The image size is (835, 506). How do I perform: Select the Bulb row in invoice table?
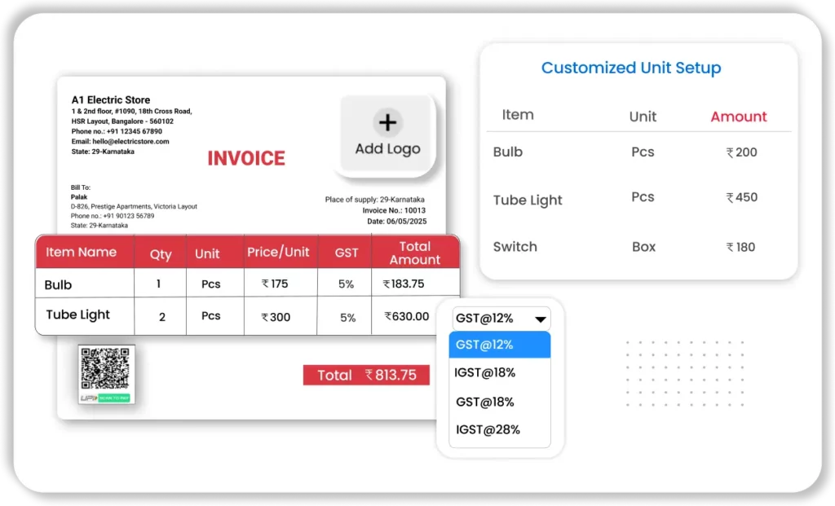click(x=59, y=284)
